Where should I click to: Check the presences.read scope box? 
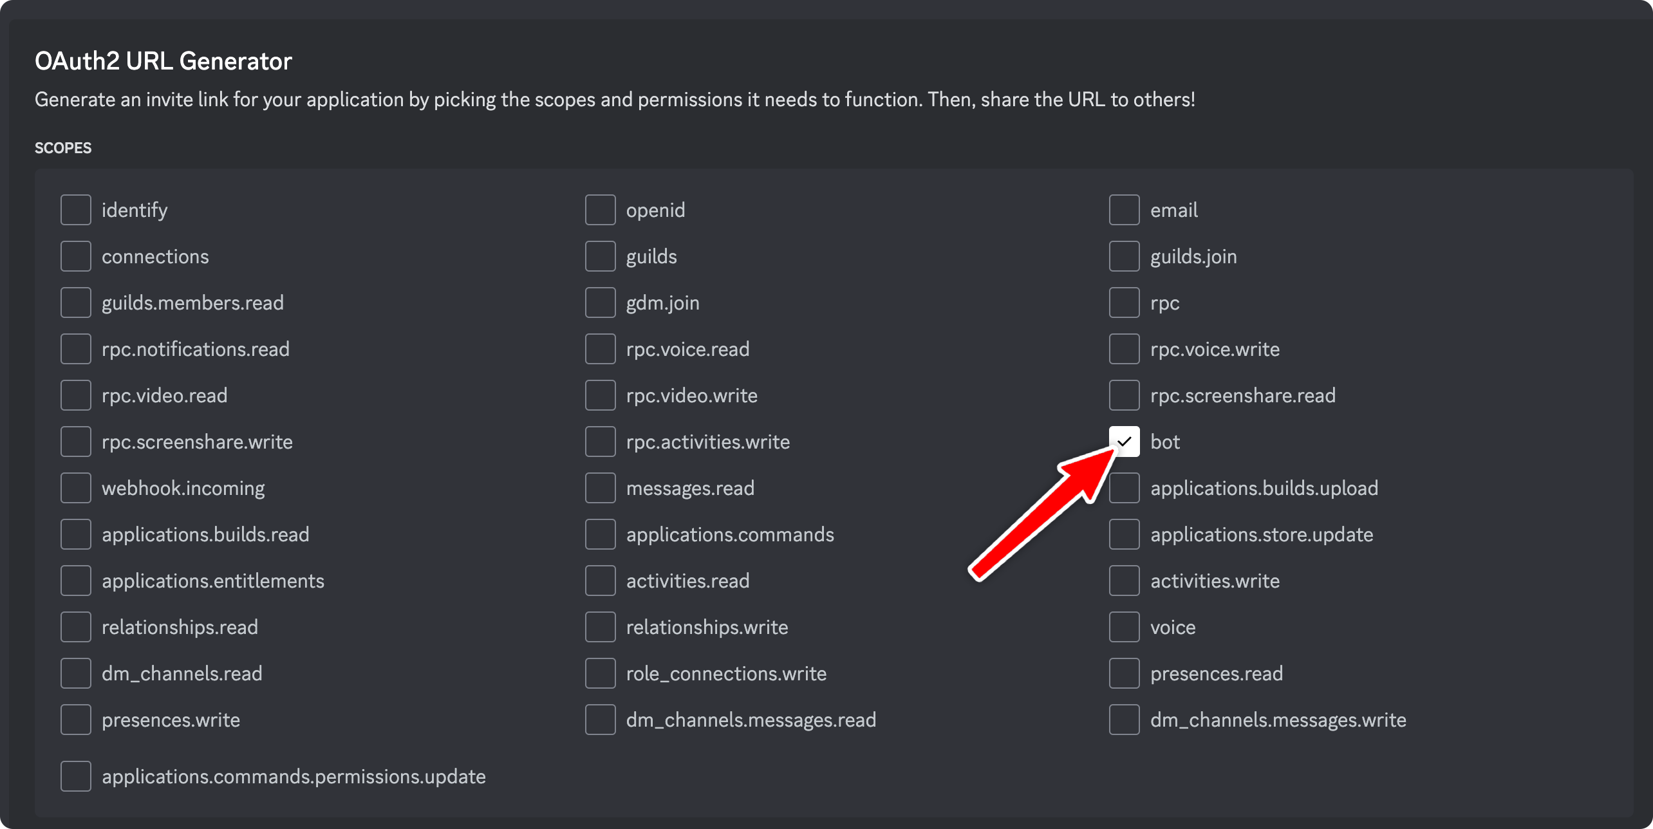[x=1124, y=673]
